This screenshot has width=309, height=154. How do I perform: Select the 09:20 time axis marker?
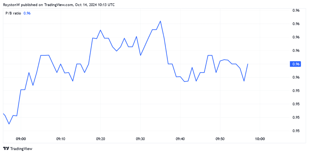[100, 139]
